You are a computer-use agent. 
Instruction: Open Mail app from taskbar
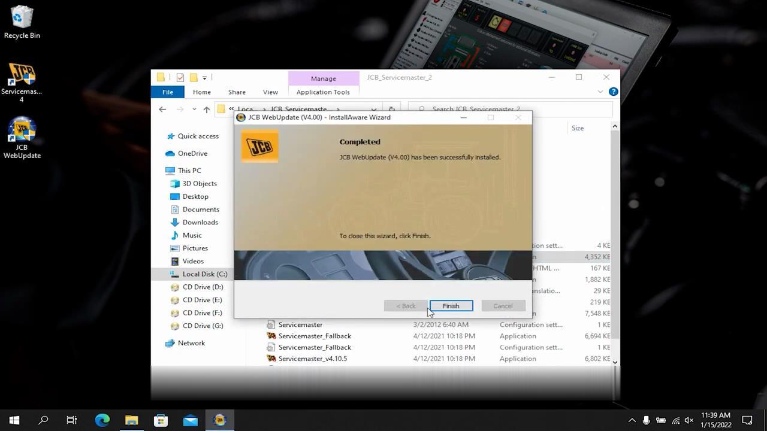pos(190,420)
